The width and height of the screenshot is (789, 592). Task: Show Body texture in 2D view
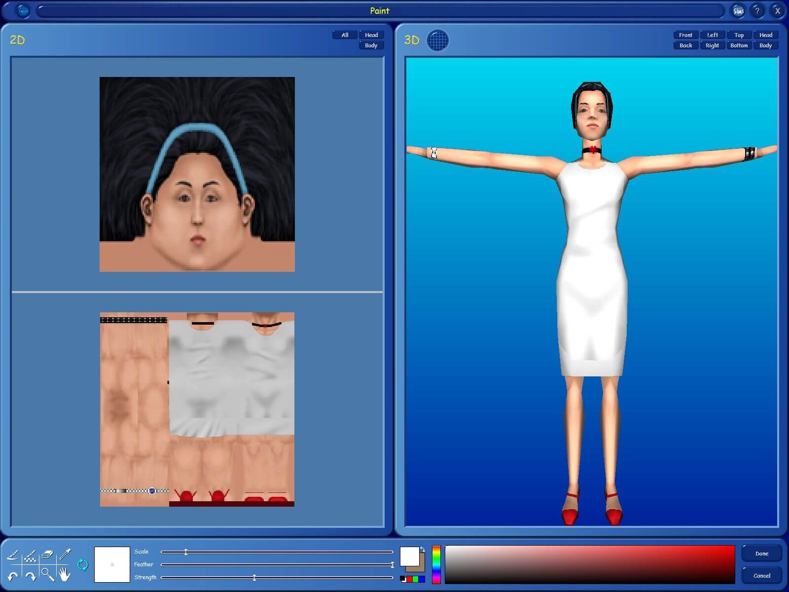[x=371, y=45]
